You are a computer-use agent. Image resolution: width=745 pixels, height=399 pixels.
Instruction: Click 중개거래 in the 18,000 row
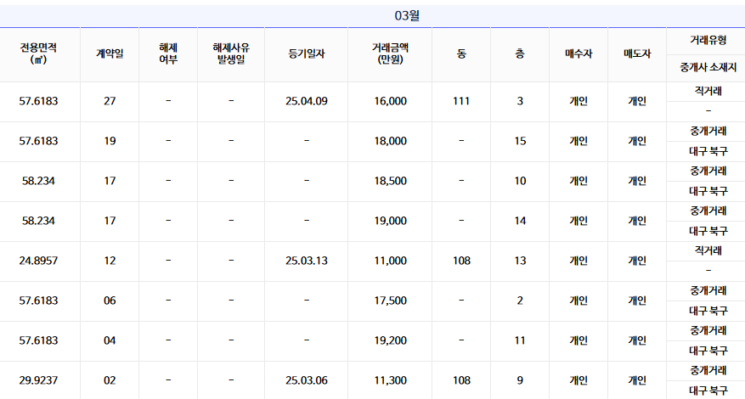708,131
